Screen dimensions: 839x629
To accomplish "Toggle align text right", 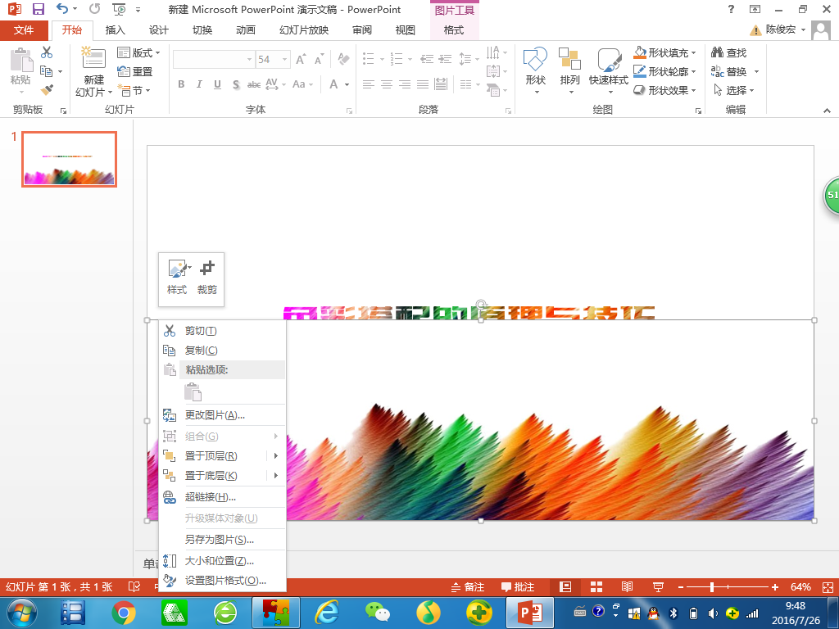I will pos(405,84).
